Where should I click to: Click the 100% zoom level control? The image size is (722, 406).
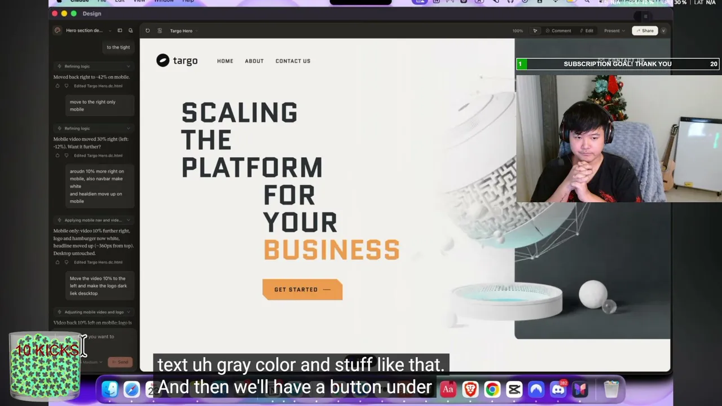pos(517,30)
